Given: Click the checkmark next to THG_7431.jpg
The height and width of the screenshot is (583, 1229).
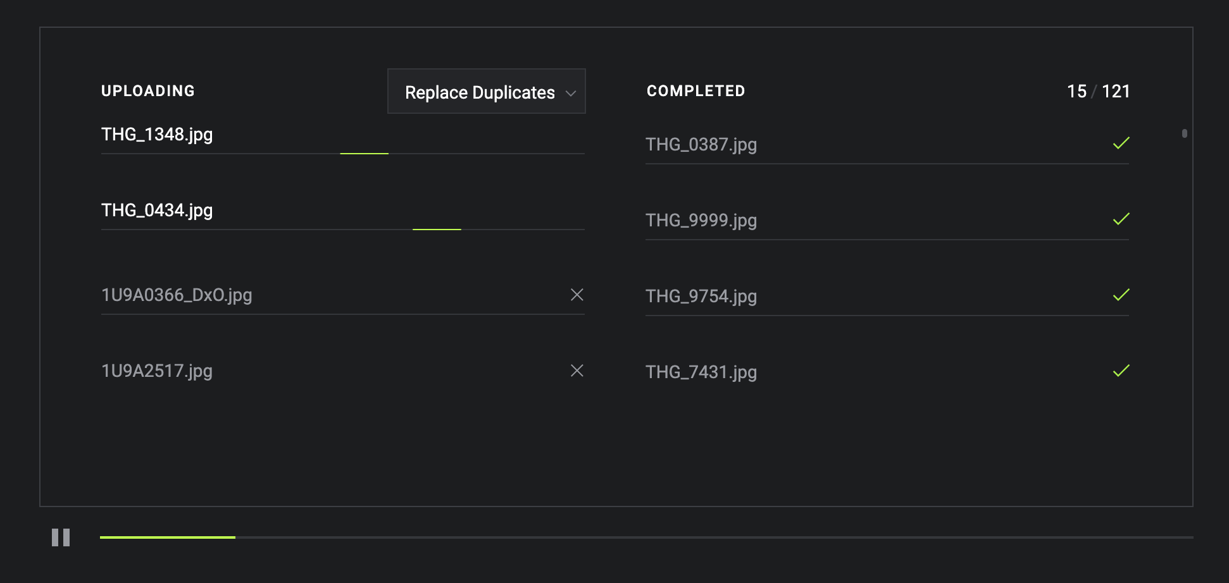Looking at the screenshot, I should pos(1121,371).
